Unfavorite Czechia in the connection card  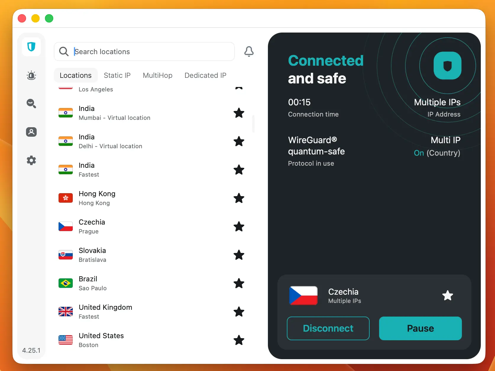point(447,296)
